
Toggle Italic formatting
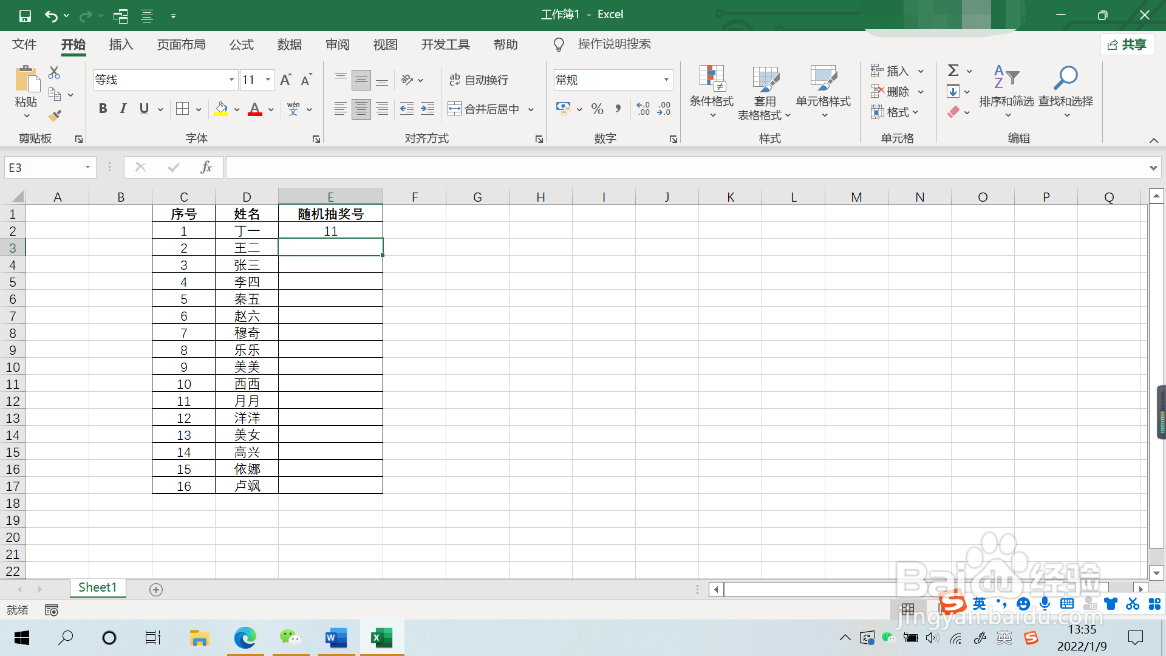coord(123,109)
